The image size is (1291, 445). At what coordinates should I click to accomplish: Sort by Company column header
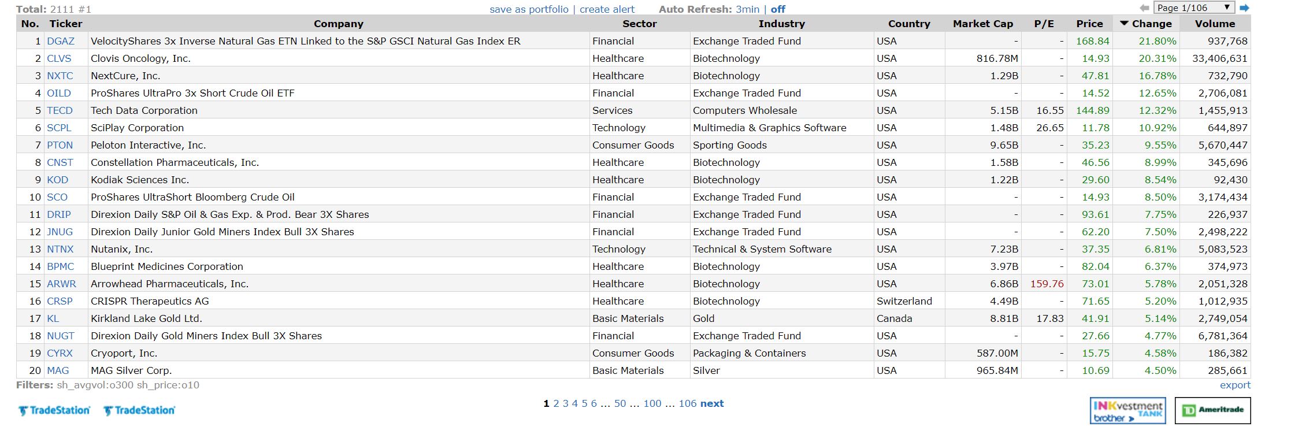click(x=339, y=24)
